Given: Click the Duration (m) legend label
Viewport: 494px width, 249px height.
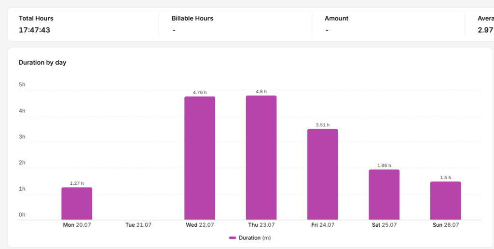Looking at the screenshot, I should coord(255,238).
